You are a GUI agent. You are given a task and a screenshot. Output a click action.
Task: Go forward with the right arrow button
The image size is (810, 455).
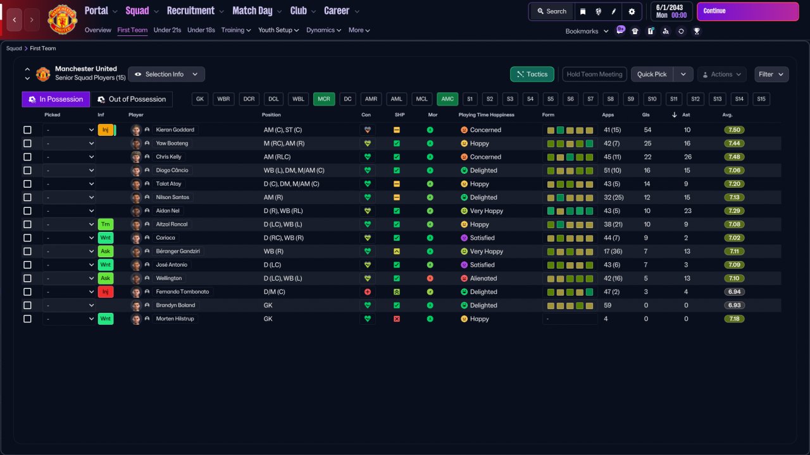(x=32, y=20)
